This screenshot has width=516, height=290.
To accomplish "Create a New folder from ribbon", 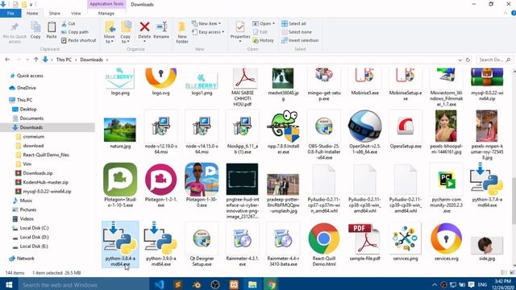I will [182, 32].
